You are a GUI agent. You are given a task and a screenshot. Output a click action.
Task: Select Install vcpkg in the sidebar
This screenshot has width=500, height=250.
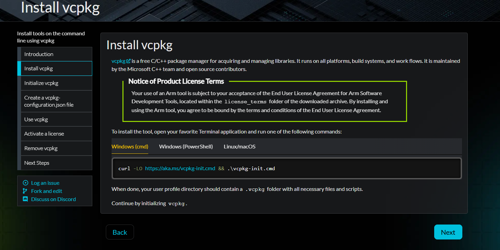(x=39, y=69)
